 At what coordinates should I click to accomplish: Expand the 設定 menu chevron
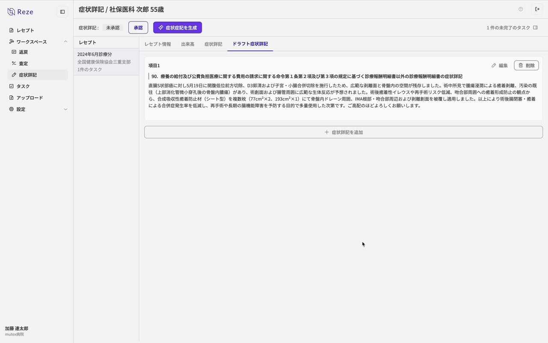point(66,109)
